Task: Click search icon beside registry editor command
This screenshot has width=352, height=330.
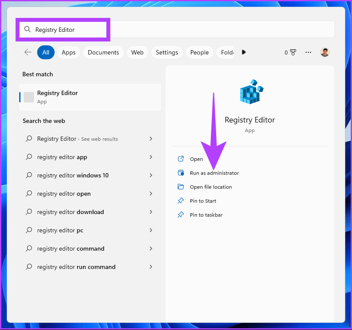Action: tap(29, 248)
